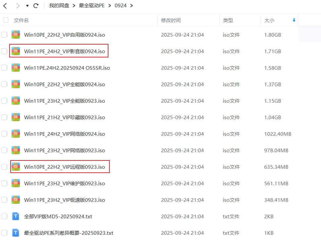Check the box for Win11PE_23H2_VIP全能版0923.iso
This screenshot has width=321, height=247.
click(4, 101)
